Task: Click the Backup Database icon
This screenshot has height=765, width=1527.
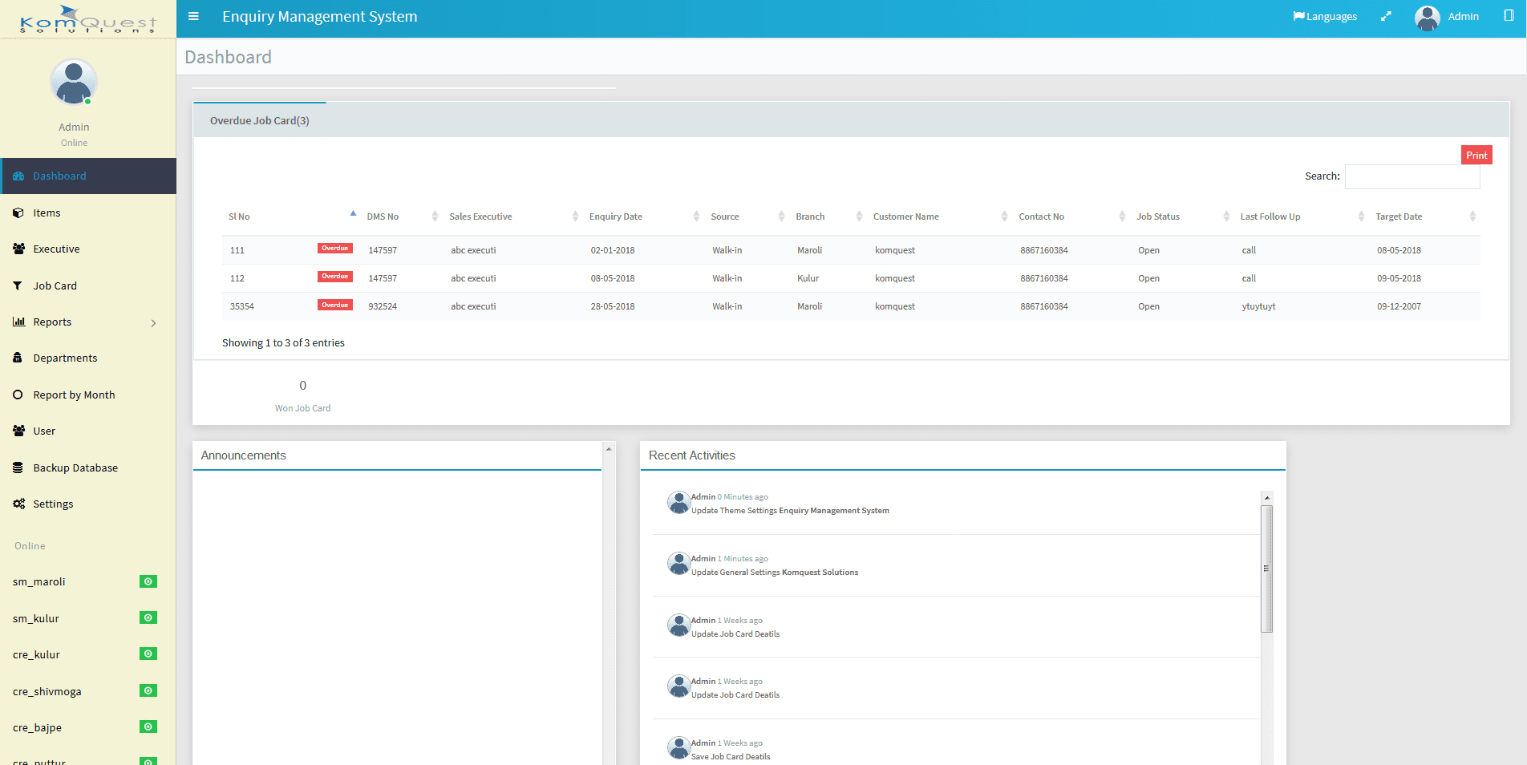Action: (18, 467)
